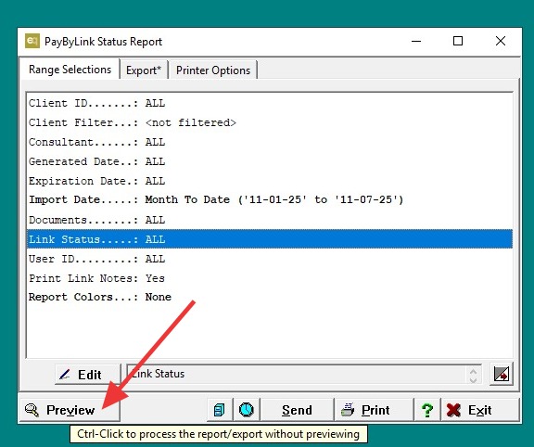Click the PayByLink app icon in title bar
The width and height of the screenshot is (534, 447).
pos(32,41)
